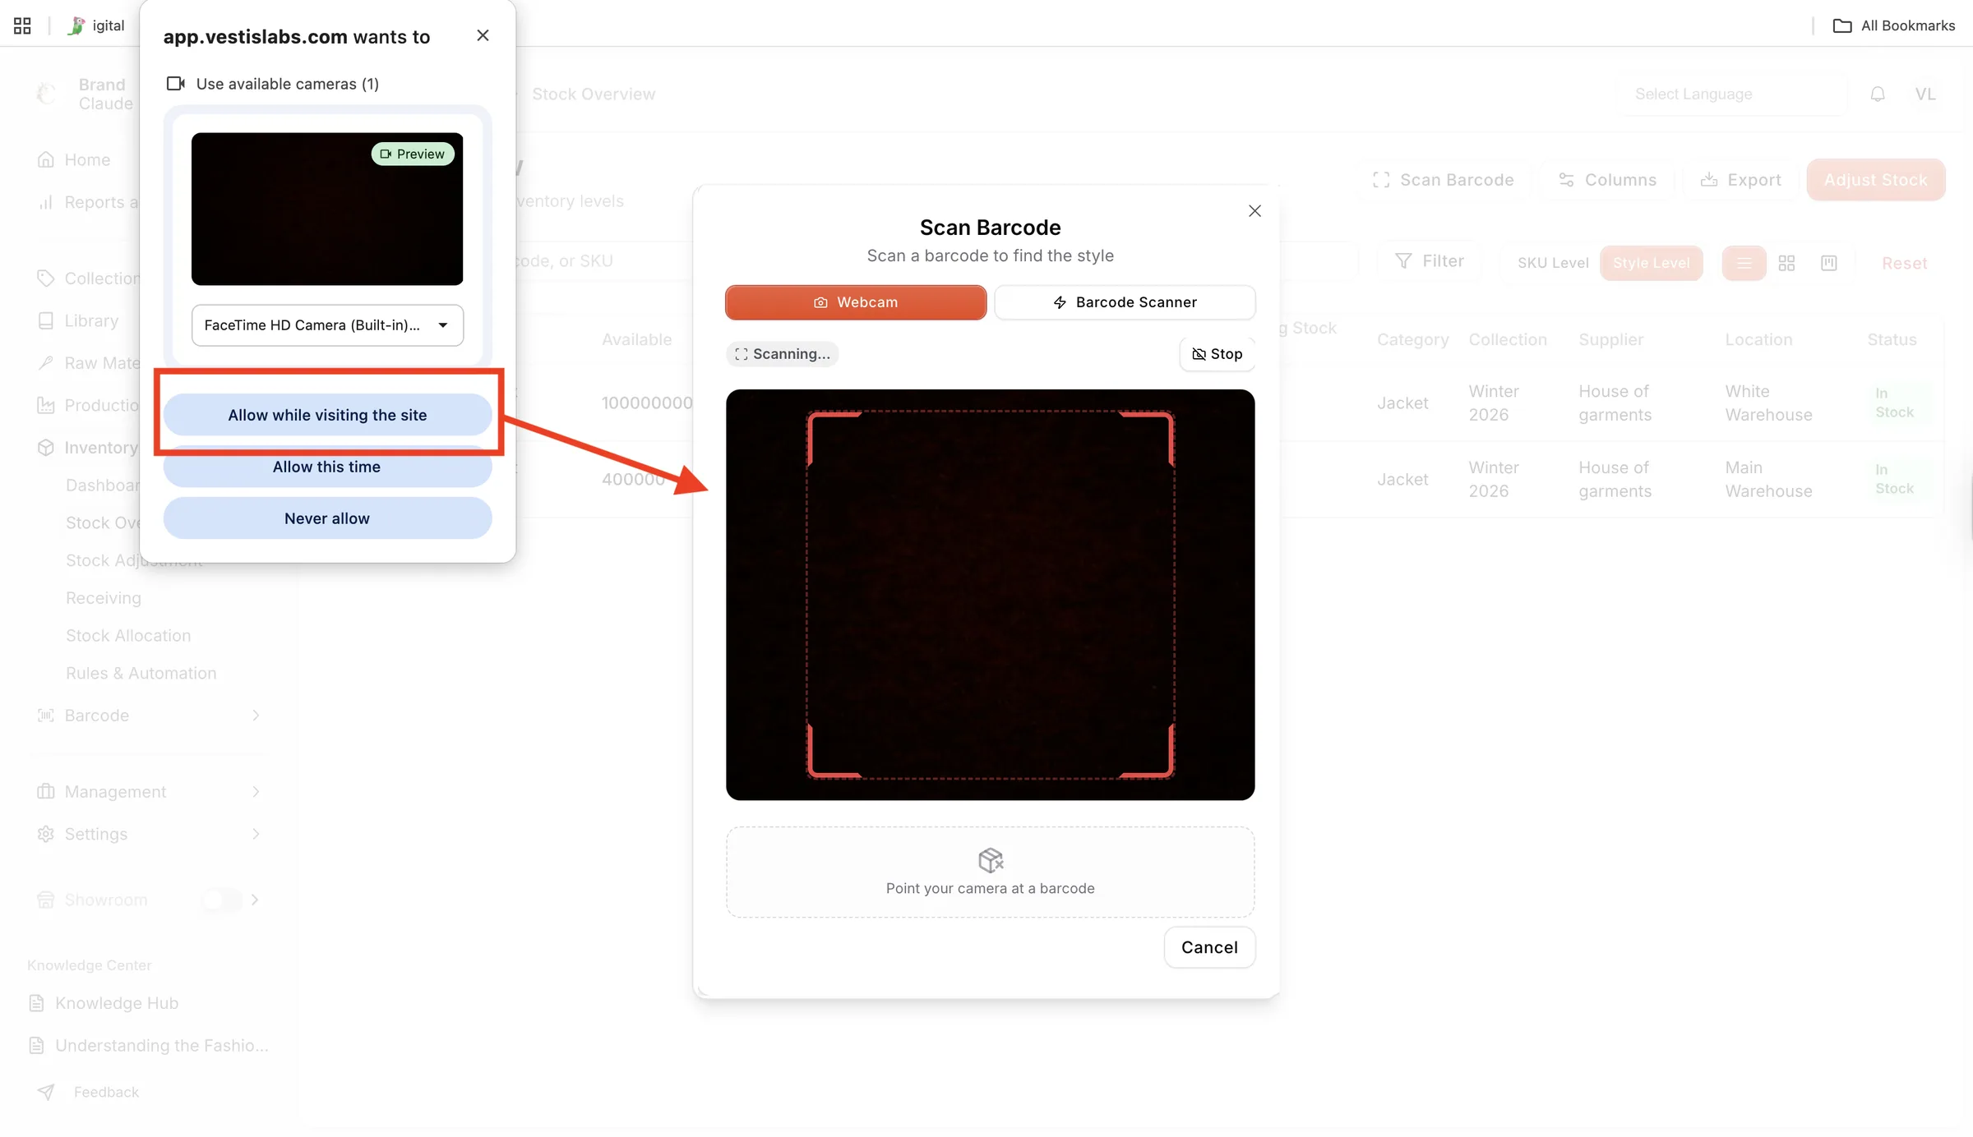The height and width of the screenshot is (1137, 1973).
Task: Switch to Style Level view
Action: (x=1652, y=263)
